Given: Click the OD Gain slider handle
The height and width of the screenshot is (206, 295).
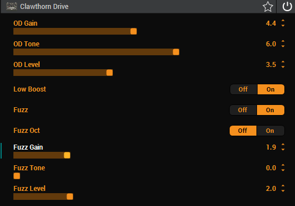Looking at the screenshot, I should (134, 31).
